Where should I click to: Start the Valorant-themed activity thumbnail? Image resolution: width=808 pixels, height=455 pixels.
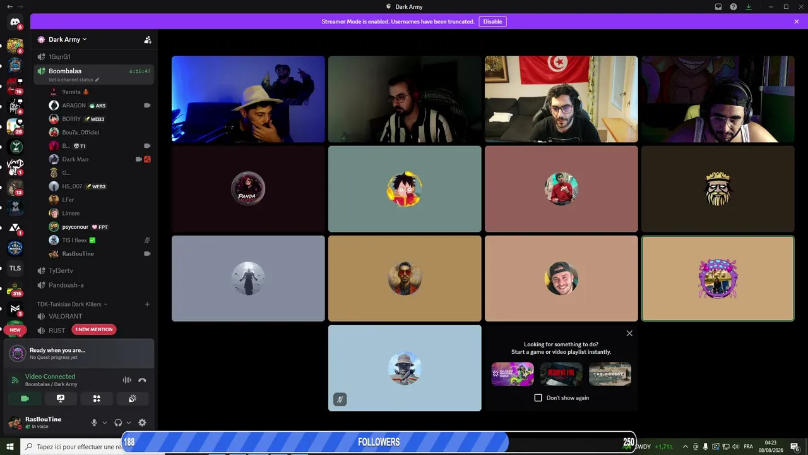[x=513, y=374]
